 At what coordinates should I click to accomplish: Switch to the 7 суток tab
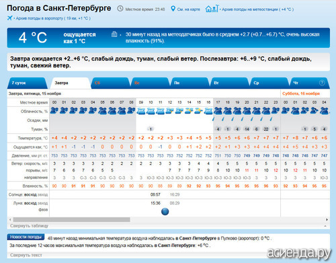click(28, 83)
